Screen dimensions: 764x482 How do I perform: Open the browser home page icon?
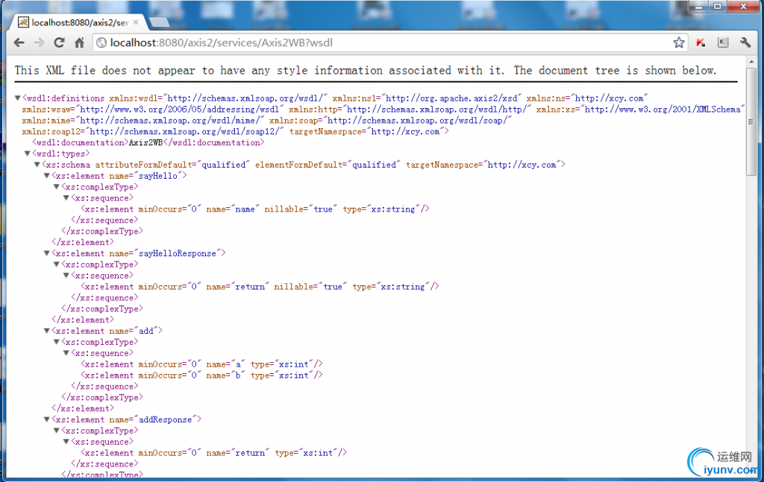(79, 42)
